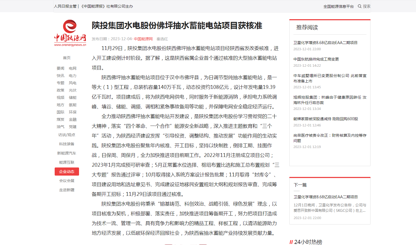Click the 中国能源网 source link

(143, 39)
